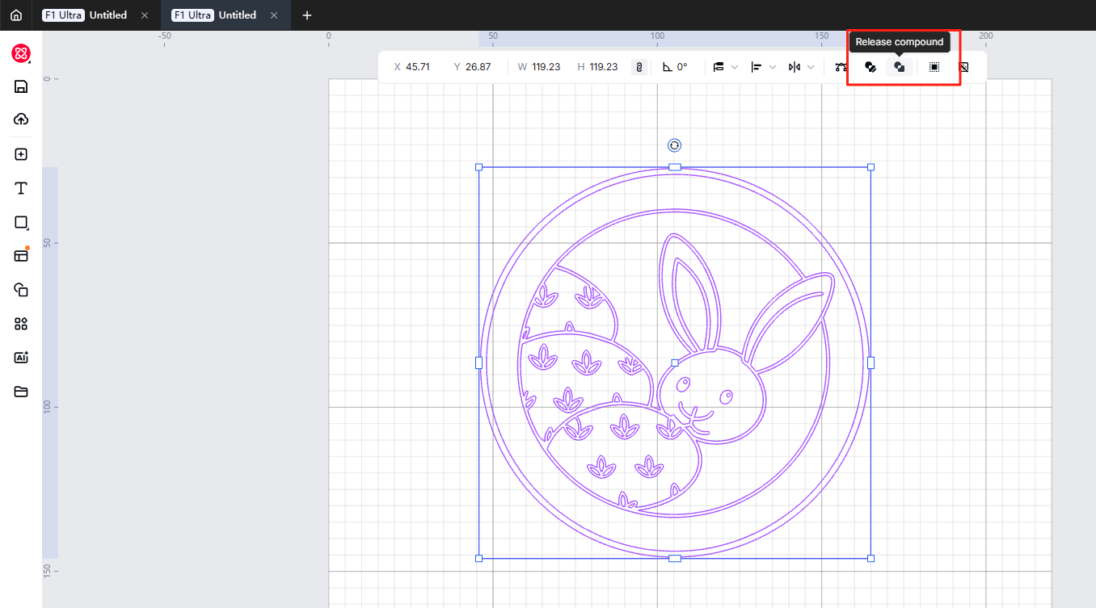Open the apps grid icon
1096x608 pixels.
pos(21,324)
